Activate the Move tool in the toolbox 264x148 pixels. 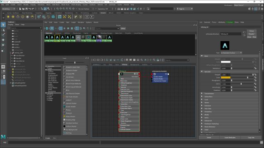pos(3,40)
